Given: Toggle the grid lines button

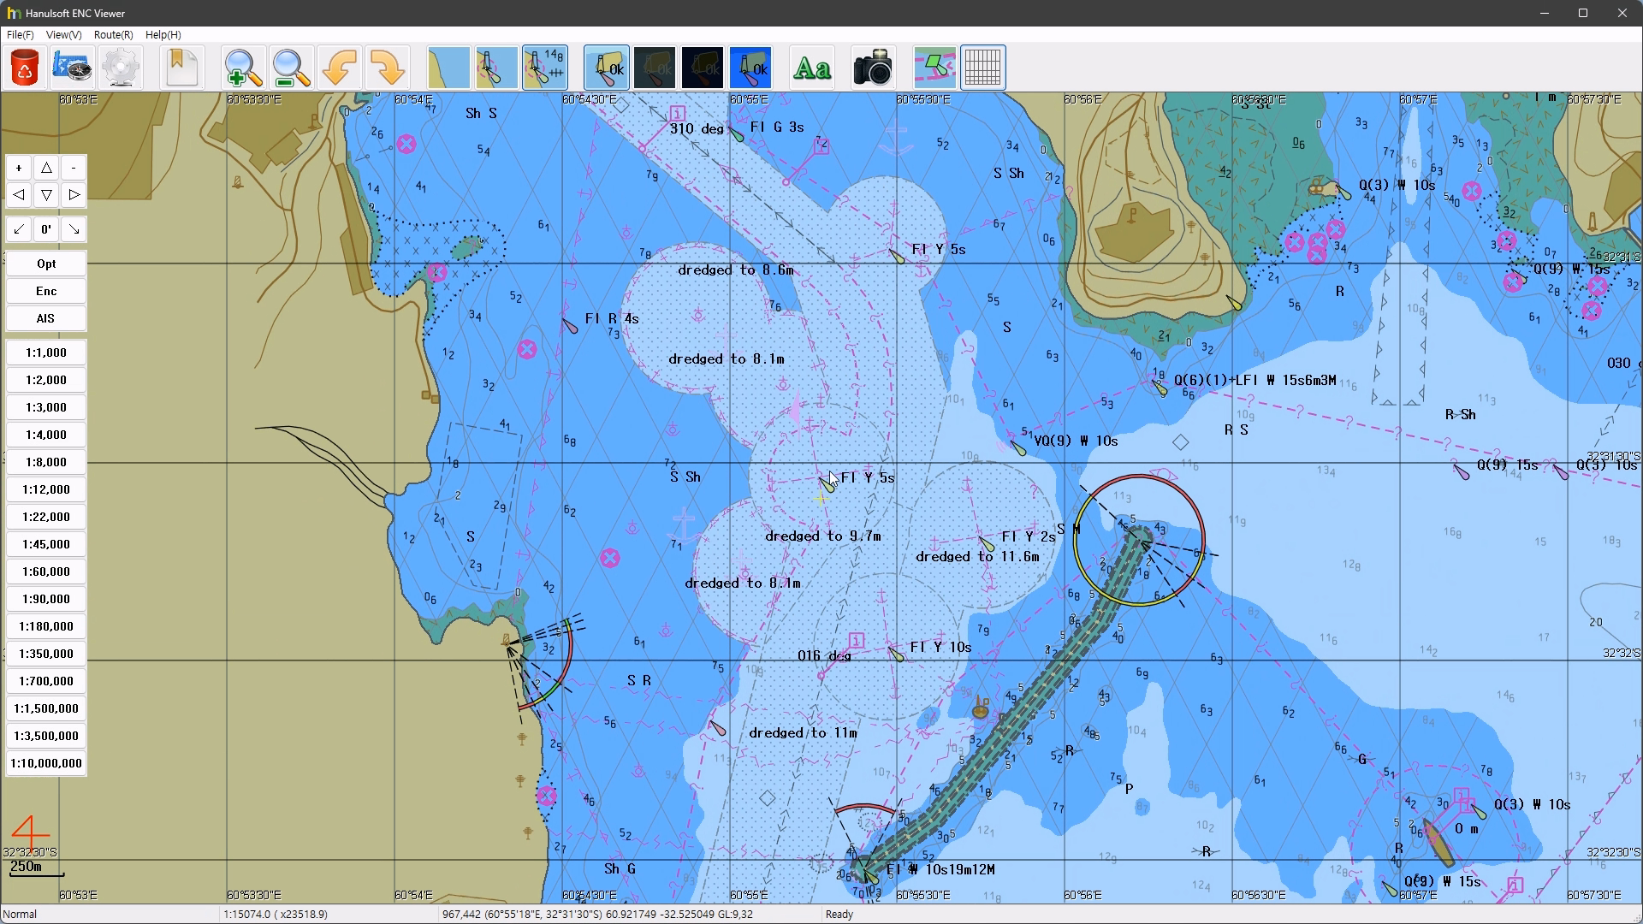Looking at the screenshot, I should point(982,68).
